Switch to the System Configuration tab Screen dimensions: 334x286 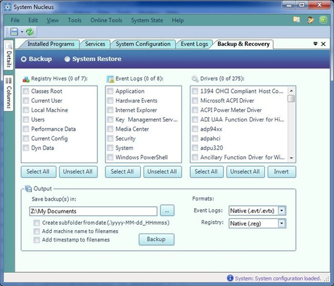click(143, 44)
